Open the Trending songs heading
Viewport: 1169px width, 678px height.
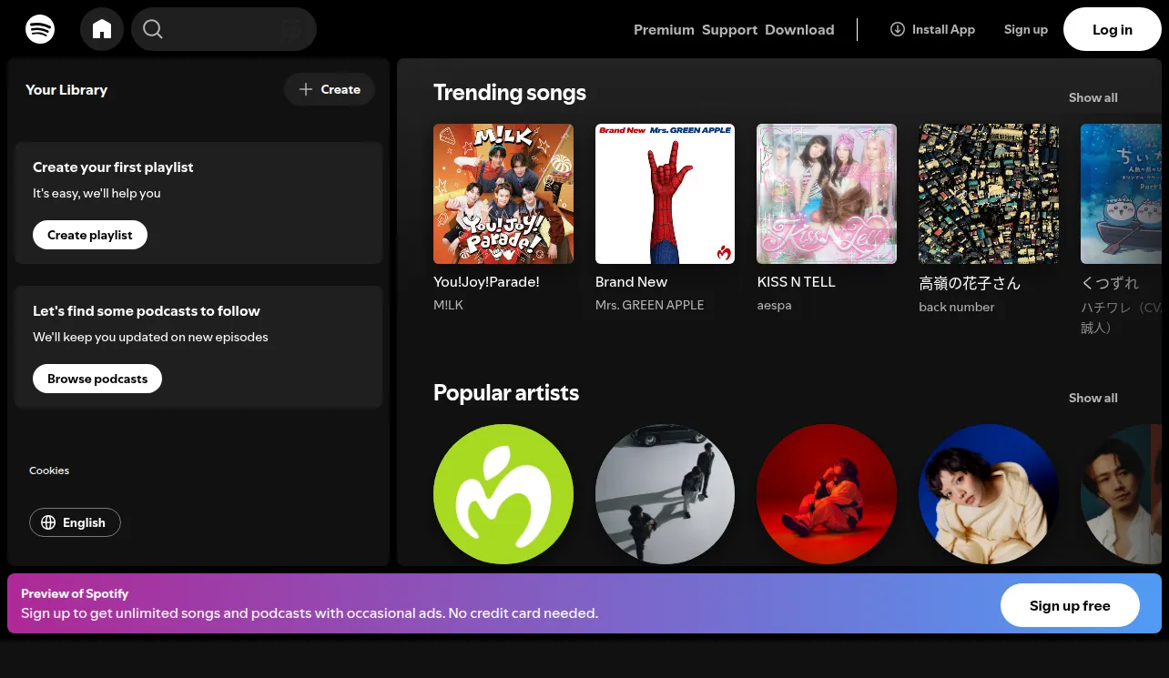tap(510, 93)
